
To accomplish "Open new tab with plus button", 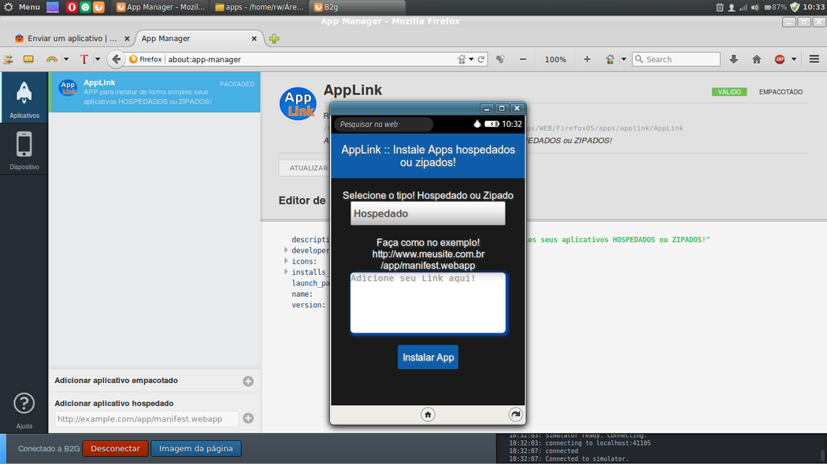I will tap(274, 39).
